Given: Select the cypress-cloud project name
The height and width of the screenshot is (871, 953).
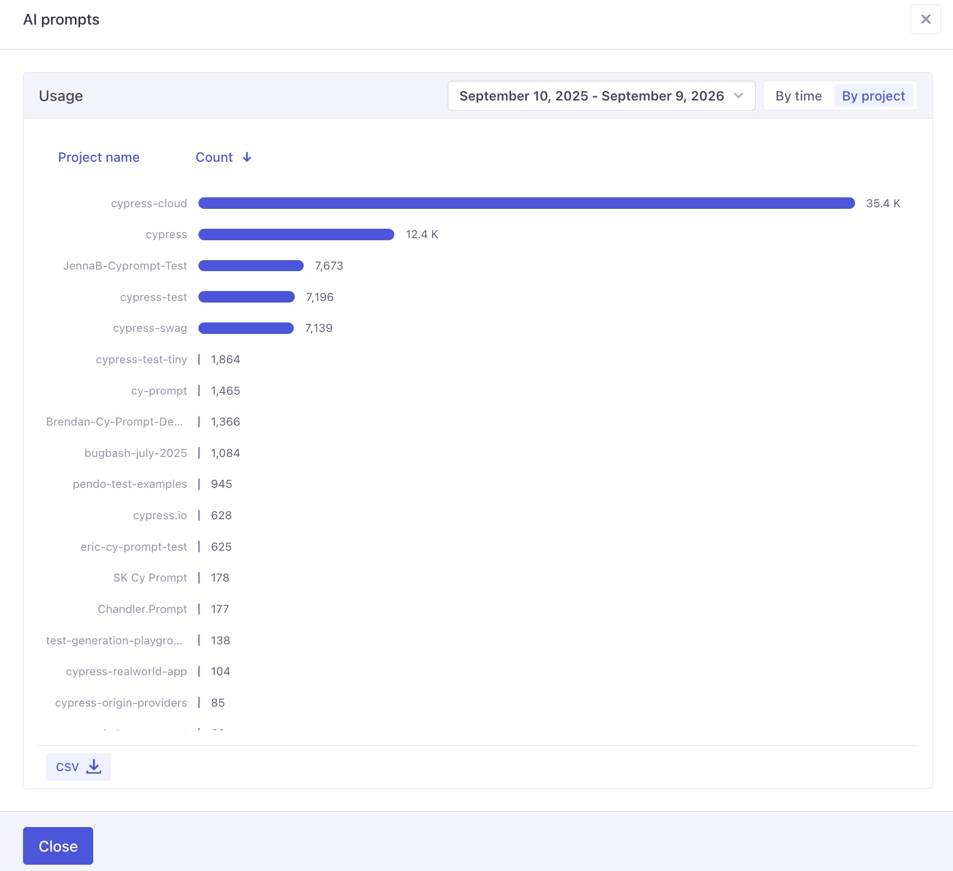Looking at the screenshot, I should [x=149, y=203].
